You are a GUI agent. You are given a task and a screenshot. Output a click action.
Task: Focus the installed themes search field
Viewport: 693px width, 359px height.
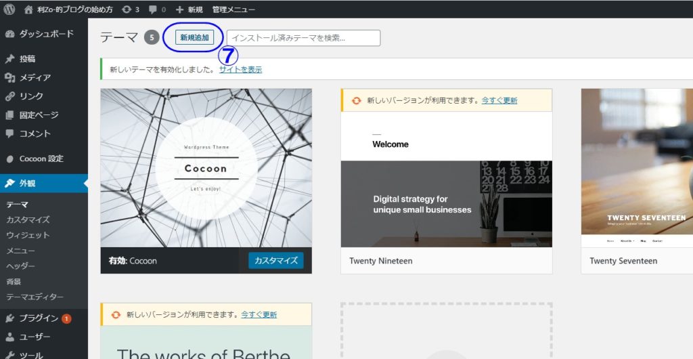click(303, 38)
